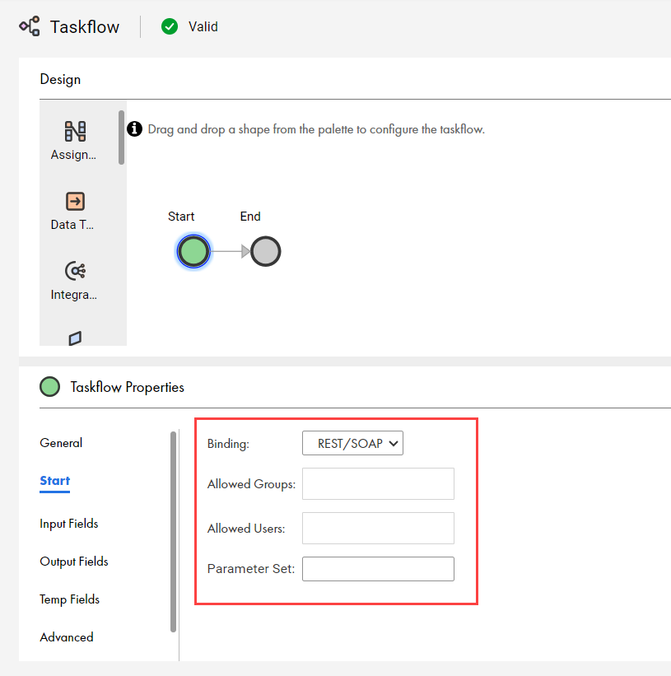Click the properties tab list scrollbar
This screenshot has width=671, height=676.
click(x=173, y=532)
